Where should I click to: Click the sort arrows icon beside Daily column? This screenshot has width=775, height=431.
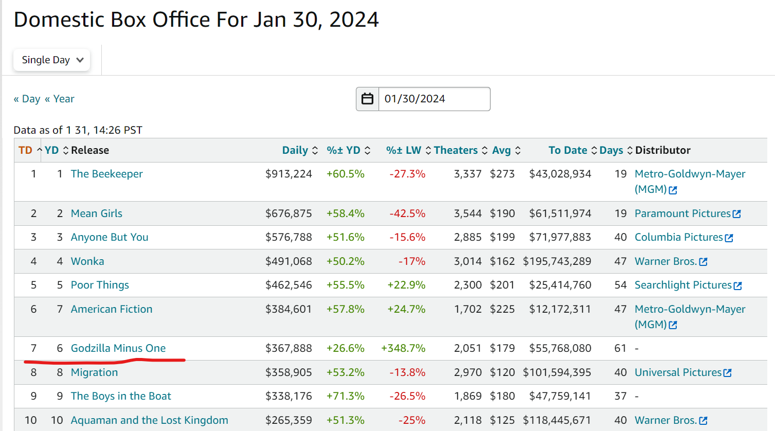click(x=315, y=151)
